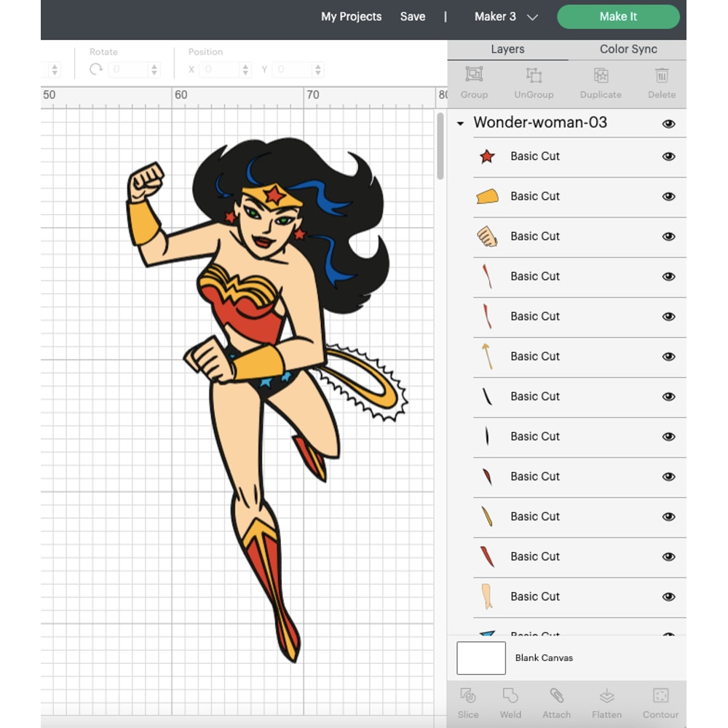This screenshot has width=728, height=728.
Task: Change the Blank Canvas background color
Action: click(481, 658)
